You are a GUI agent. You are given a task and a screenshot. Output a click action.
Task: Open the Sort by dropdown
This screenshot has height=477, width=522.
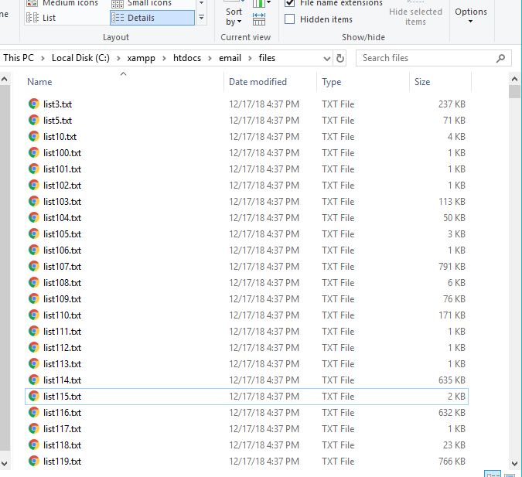tap(234, 17)
